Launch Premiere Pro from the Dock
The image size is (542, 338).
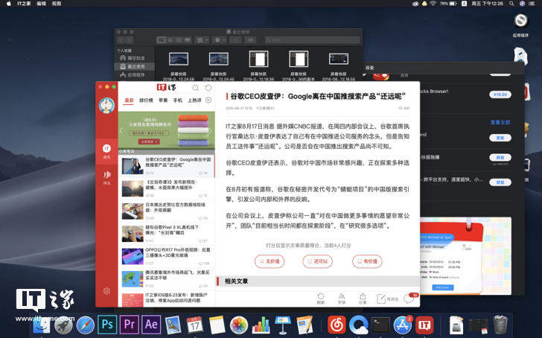tap(130, 325)
